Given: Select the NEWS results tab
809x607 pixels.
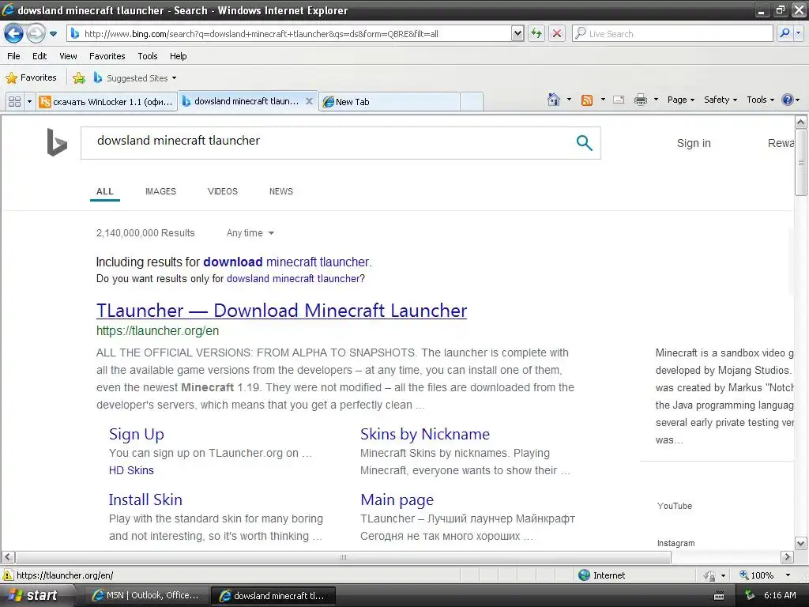Looking at the screenshot, I should click(x=281, y=191).
